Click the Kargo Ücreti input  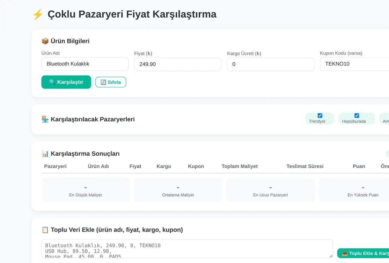(271, 64)
